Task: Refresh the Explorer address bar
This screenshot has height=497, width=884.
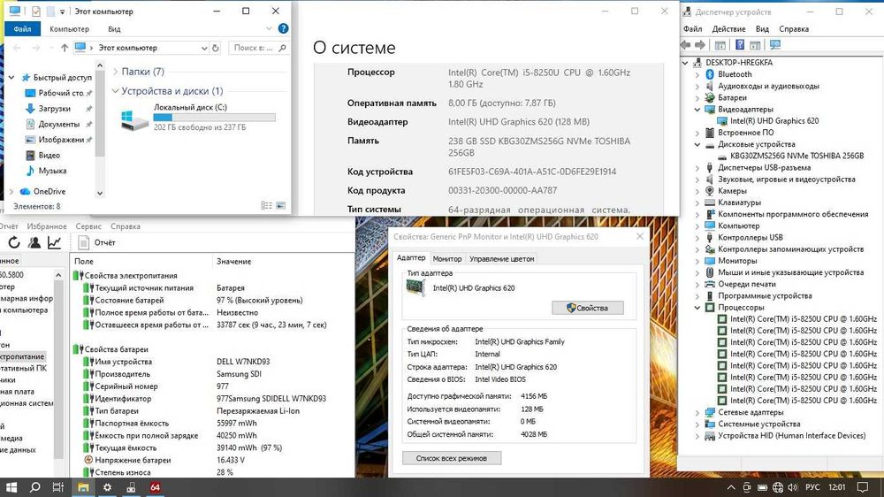Action: [x=216, y=48]
